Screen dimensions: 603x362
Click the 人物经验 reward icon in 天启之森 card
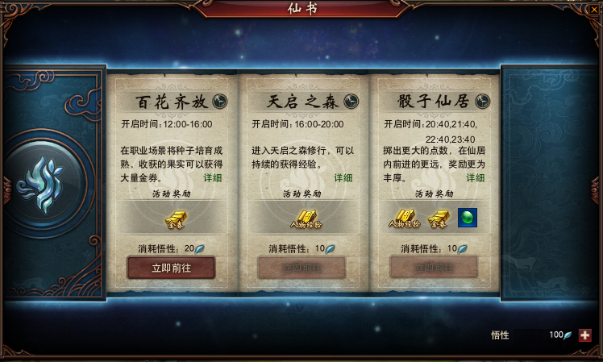pos(306,219)
